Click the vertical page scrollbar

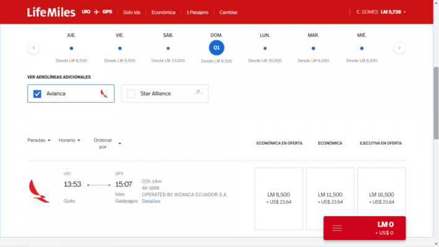[436, 103]
